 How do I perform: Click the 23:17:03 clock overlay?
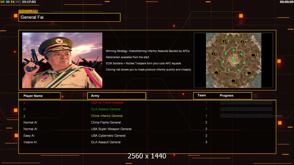29,2
